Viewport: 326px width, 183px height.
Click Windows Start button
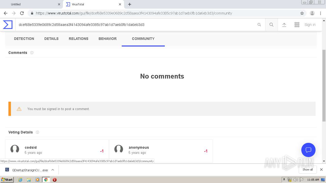click(x=7, y=180)
